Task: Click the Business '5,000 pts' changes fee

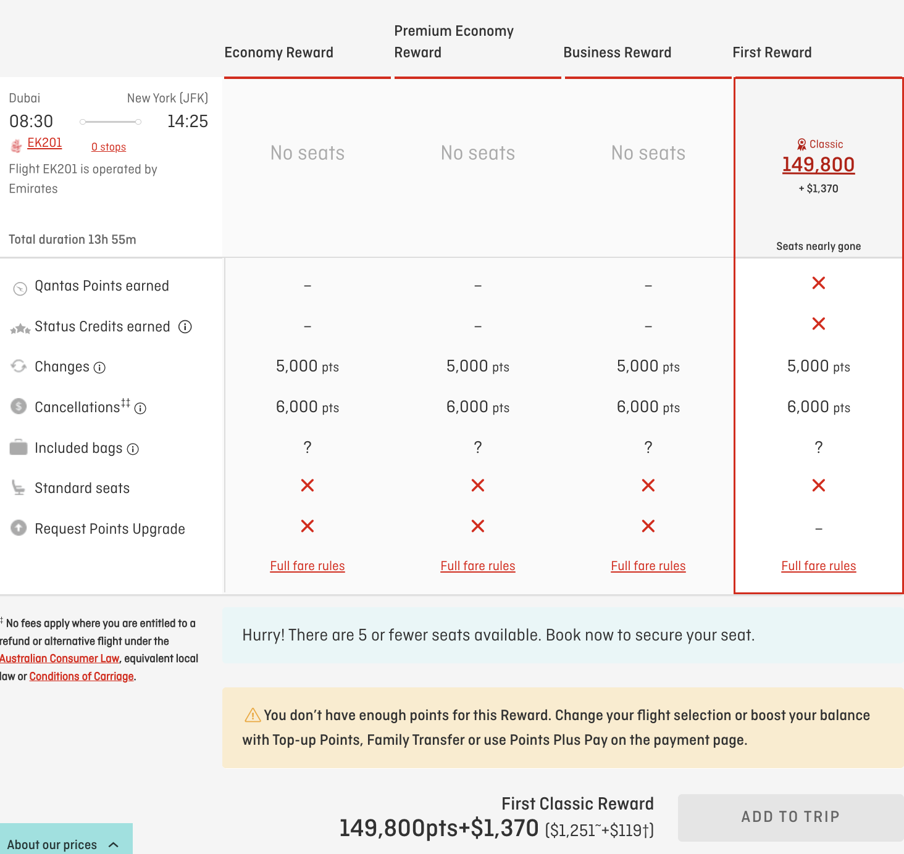Action: click(648, 367)
